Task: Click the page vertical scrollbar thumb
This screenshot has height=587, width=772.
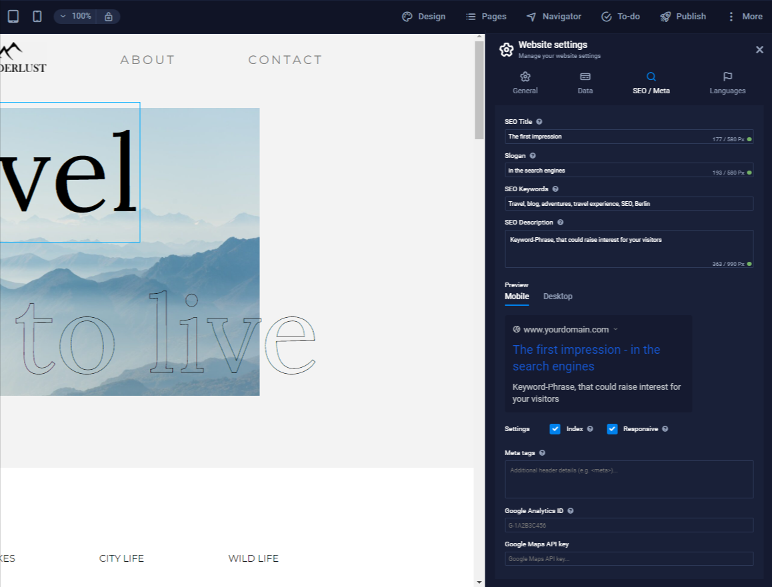Action: [x=479, y=90]
